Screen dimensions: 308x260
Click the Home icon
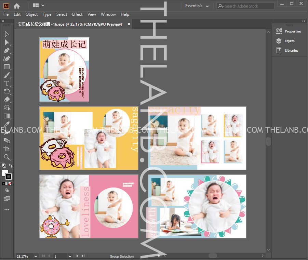(x=16, y=6)
